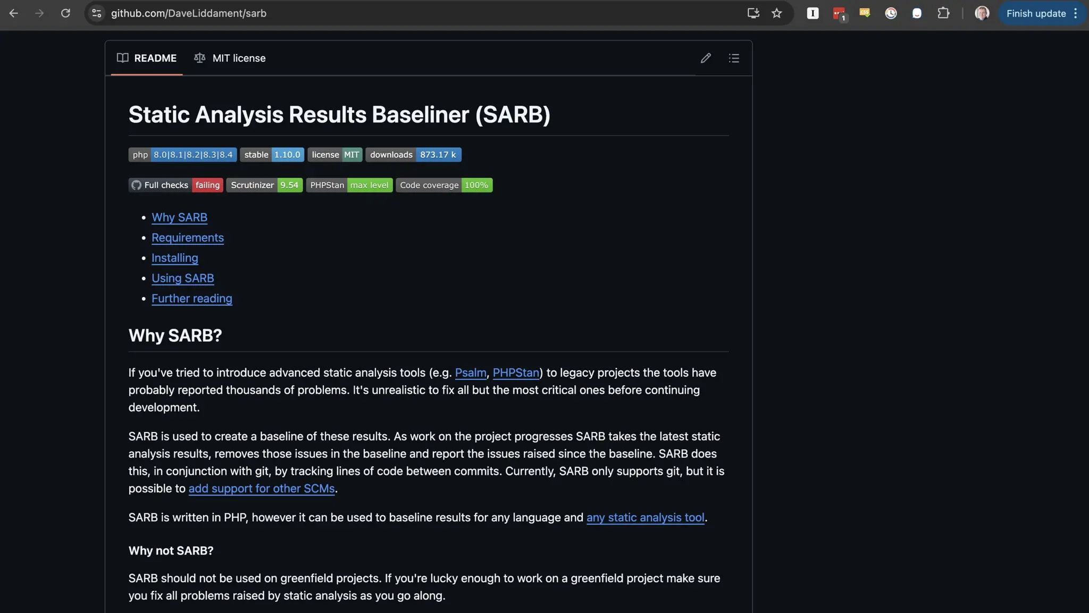Open the Extensions puzzle piece menu
Screen dimensions: 1089x613
coord(943,13)
